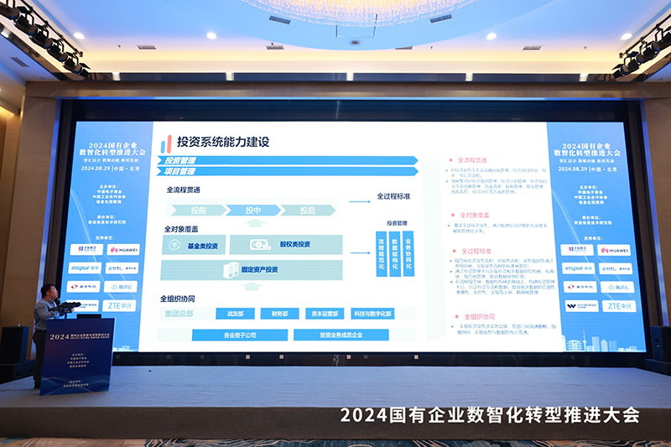Click the arrow pointing to the 投资管理 columns
The image size is (671, 447).
(x=361, y=252)
